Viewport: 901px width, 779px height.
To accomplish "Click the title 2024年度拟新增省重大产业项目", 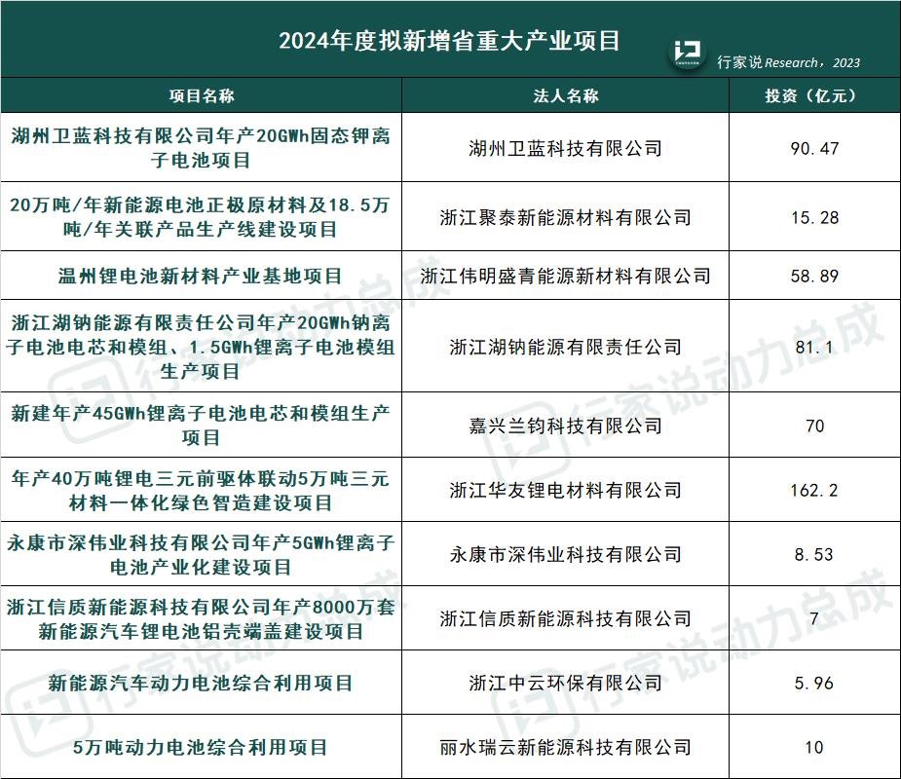I will (449, 41).
